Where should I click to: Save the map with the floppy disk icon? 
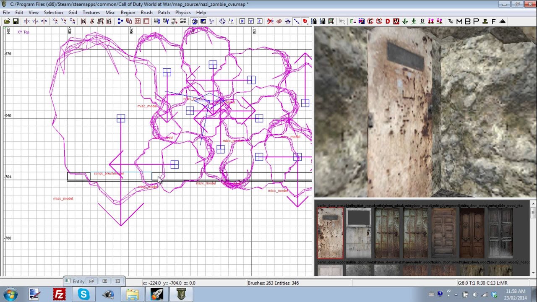click(x=16, y=21)
